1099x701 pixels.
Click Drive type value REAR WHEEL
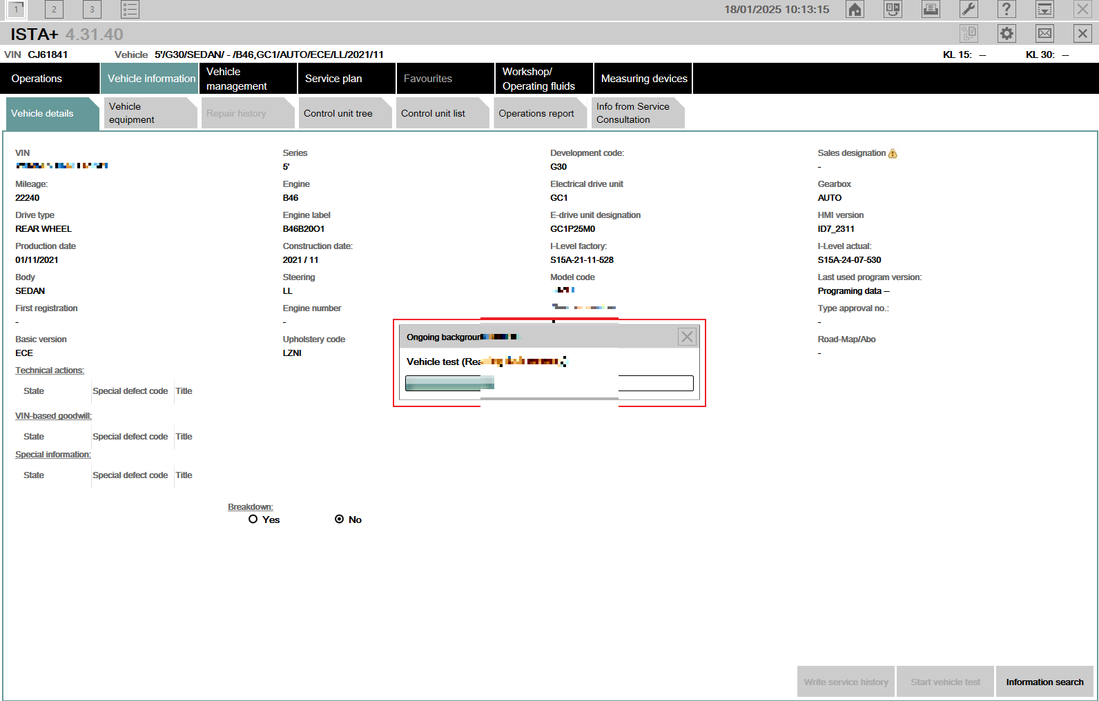[43, 229]
